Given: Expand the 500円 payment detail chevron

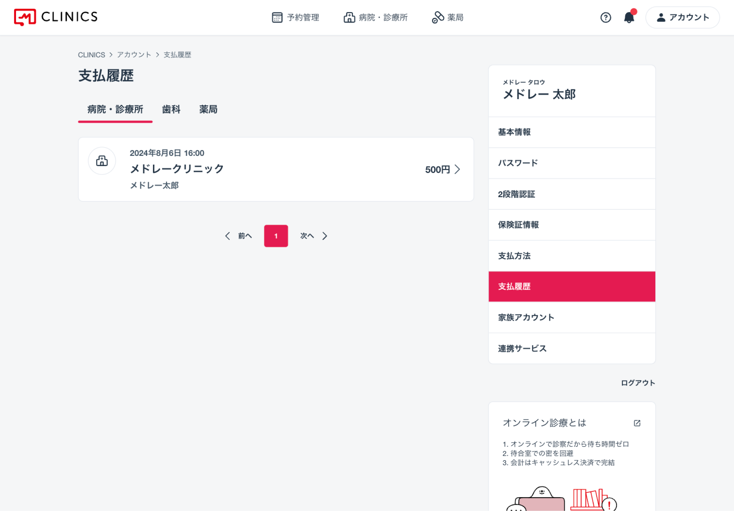Looking at the screenshot, I should pos(458,169).
